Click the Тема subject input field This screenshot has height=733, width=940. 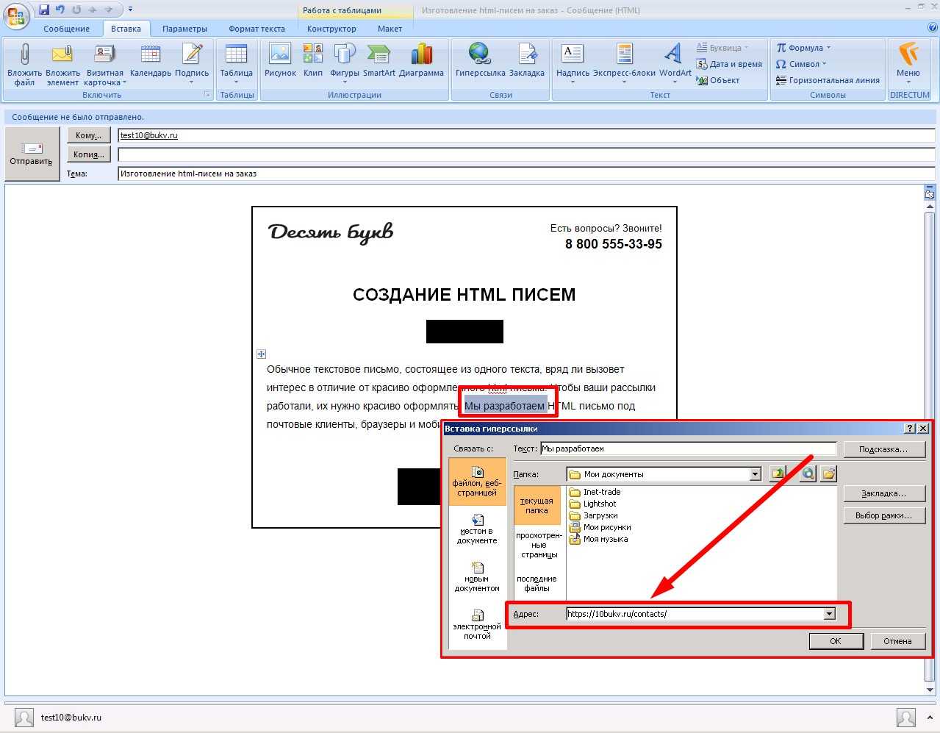[525, 174]
